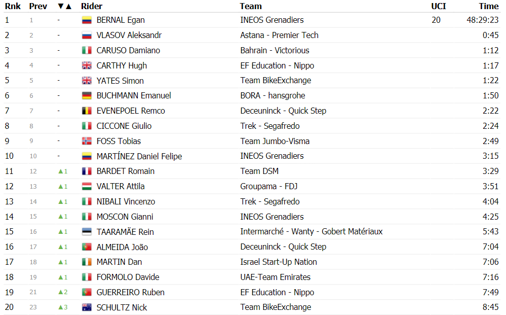Open rider link YATES Simon

point(120,81)
